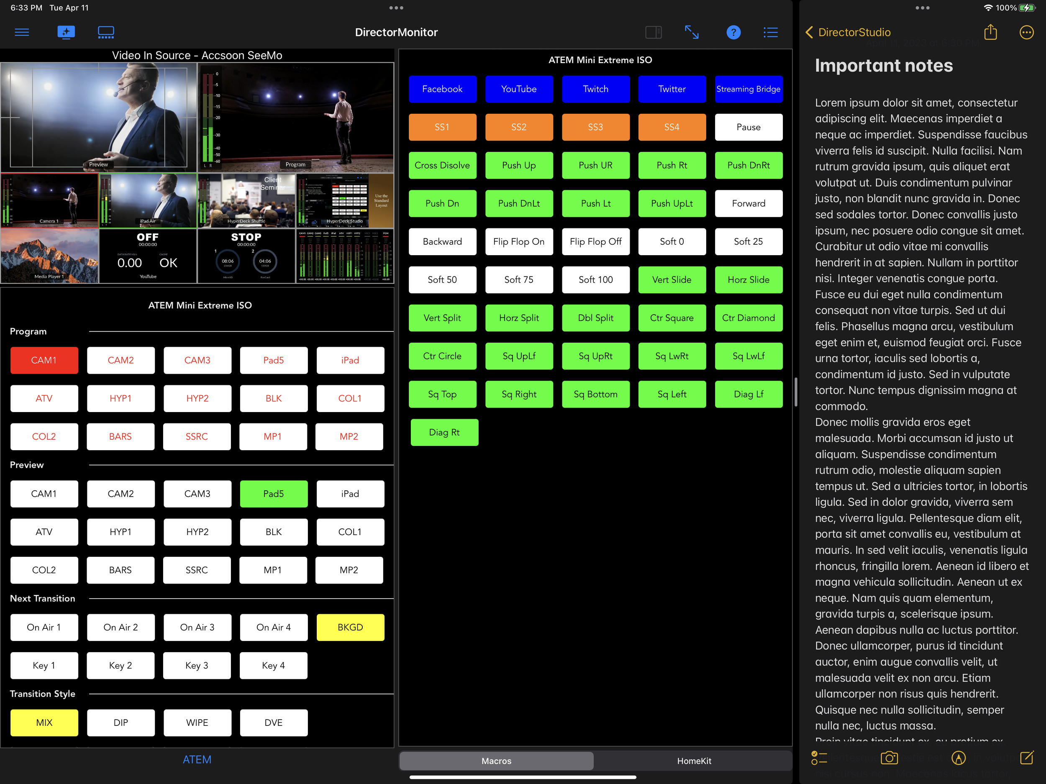Toggle BKGD next transition button
1046x784 pixels.
click(350, 627)
